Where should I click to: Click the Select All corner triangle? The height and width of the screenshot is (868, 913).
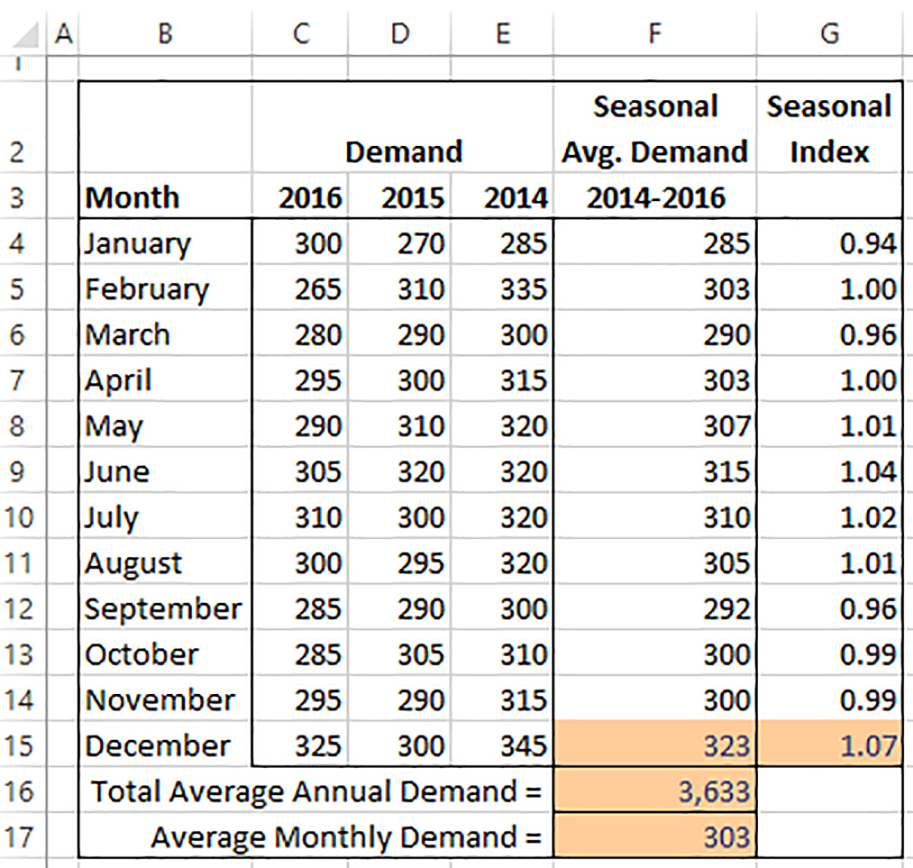pos(26,35)
